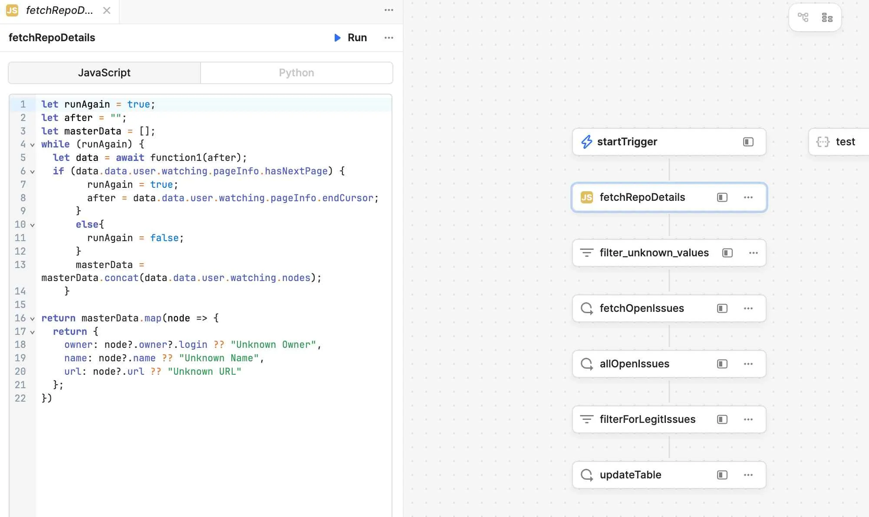Select the test block label on the canvas
The height and width of the screenshot is (517, 869).
(x=845, y=142)
